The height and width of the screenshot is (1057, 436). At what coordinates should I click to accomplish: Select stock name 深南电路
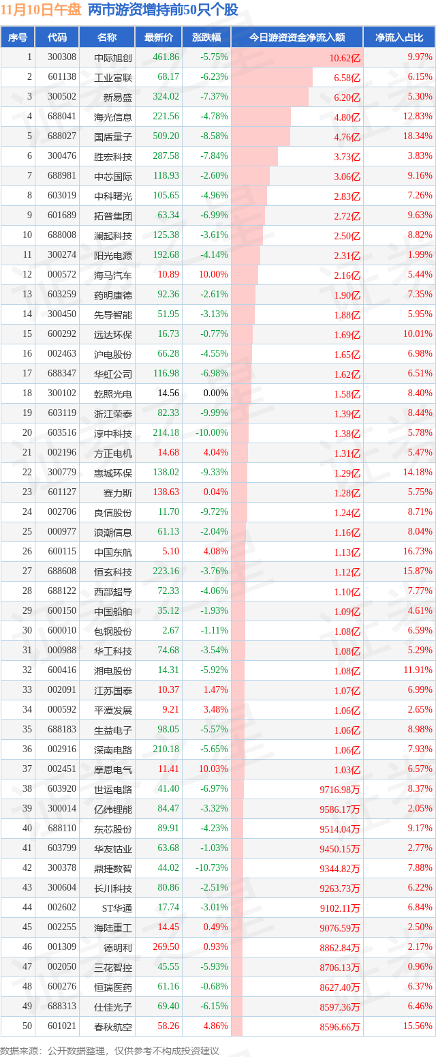pos(114,750)
